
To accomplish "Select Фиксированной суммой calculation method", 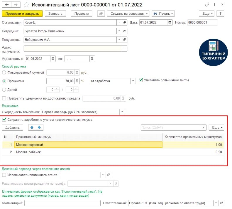I will [x=4, y=73].
